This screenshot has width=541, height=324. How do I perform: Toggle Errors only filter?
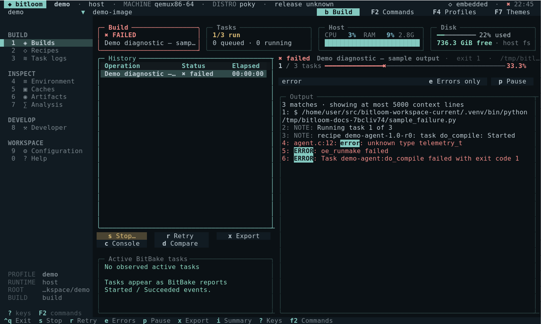click(x=455, y=81)
